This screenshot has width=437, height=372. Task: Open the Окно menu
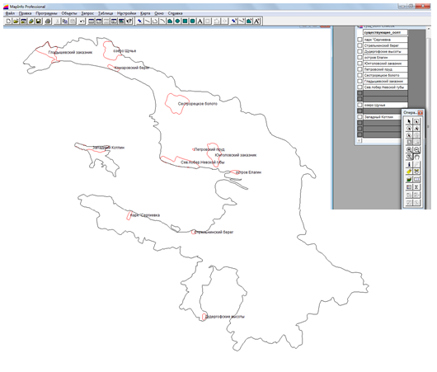[x=159, y=13]
